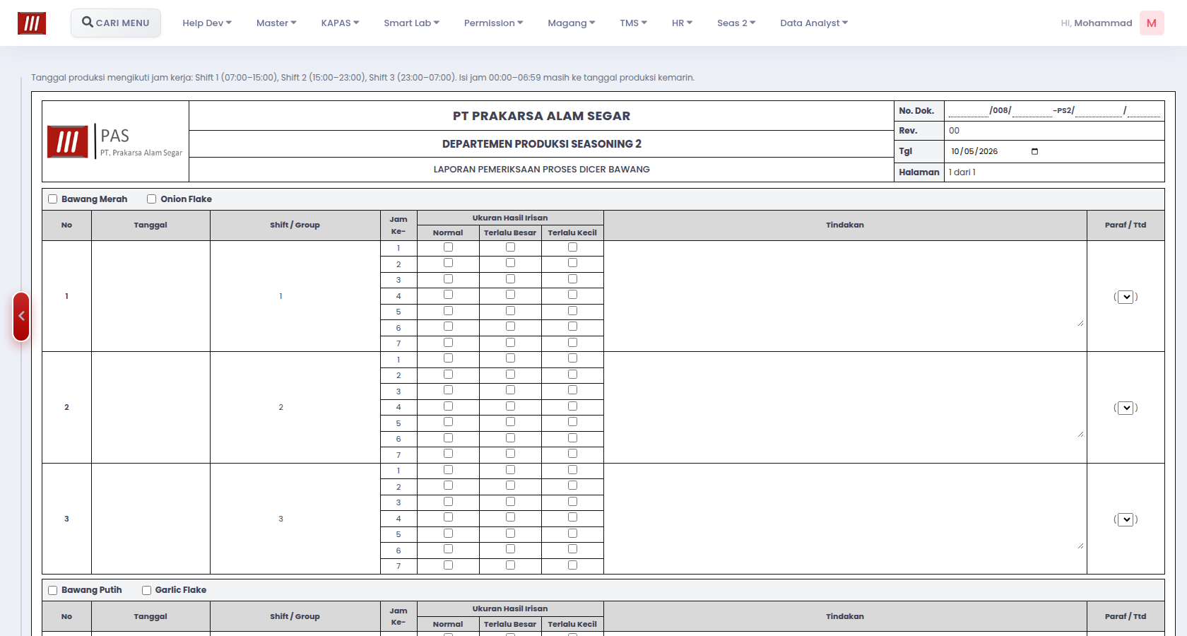This screenshot has width=1187, height=636.
Task: Click the Tgl date input field
Action: (995, 152)
